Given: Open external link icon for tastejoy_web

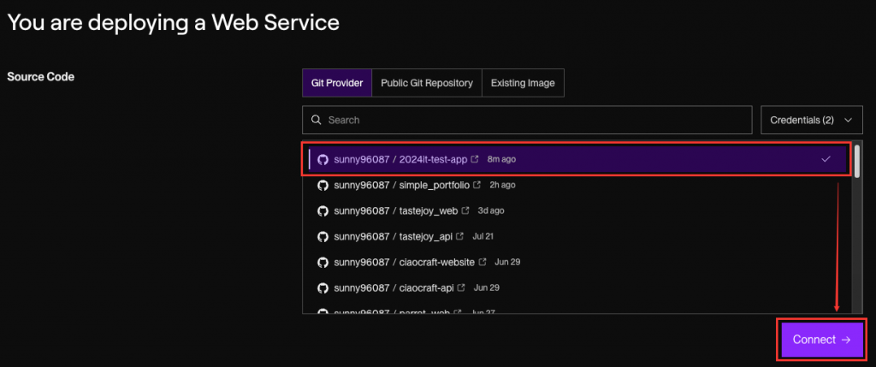Looking at the screenshot, I should click(465, 210).
